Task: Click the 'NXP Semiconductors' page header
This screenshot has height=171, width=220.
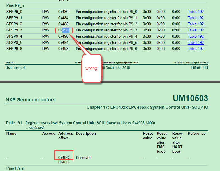Action: pos(31,100)
